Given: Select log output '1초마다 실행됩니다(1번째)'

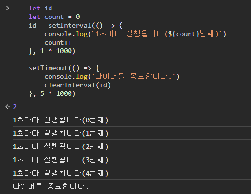Looking at the screenshot, I should coord(60,133).
